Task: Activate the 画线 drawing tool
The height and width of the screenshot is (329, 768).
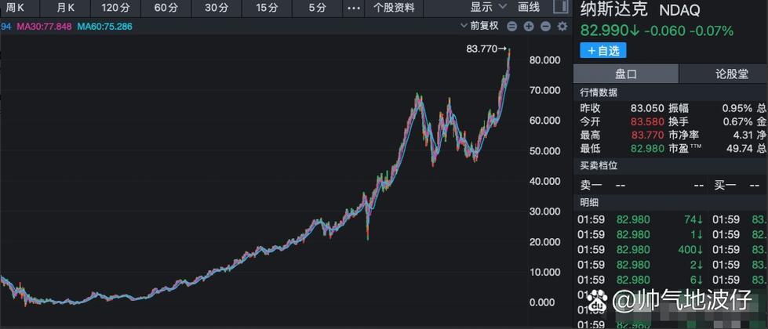Action: pos(529,7)
